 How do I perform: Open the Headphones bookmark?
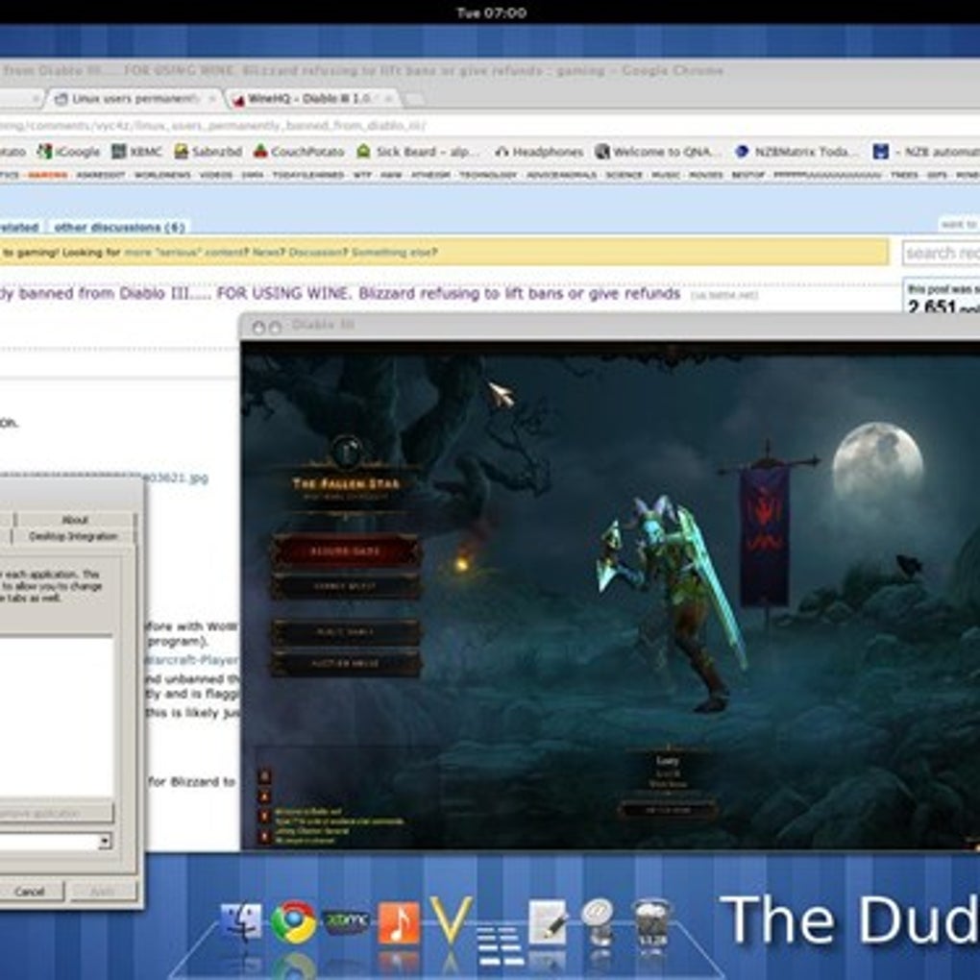[539, 151]
